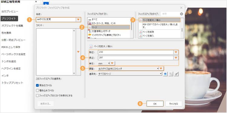The height and width of the screenshot is (113, 227).
Task: Click the duplicate icon beside 適用先
Action: [171, 74]
